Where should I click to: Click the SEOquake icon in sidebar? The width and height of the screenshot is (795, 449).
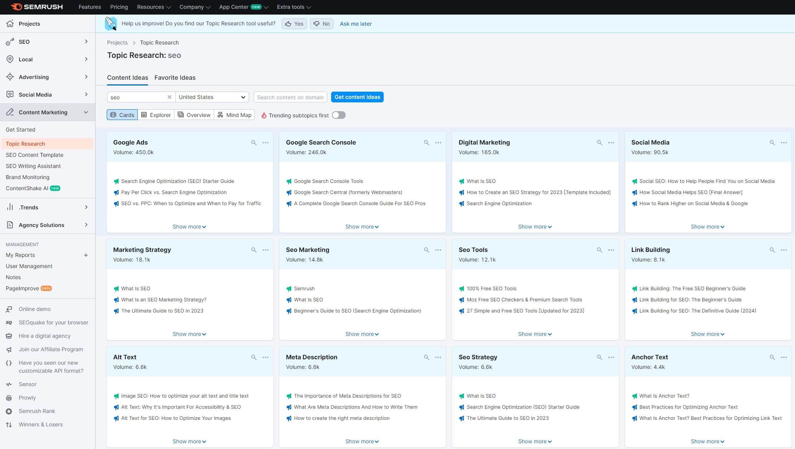pyautogui.click(x=9, y=322)
